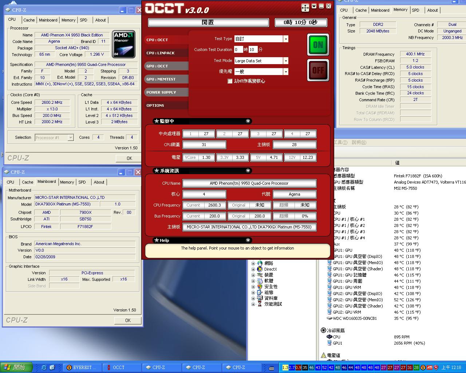The width and height of the screenshot is (466, 373).
Task: Click the green 28 temperature tray icon
Action: pyautogui.click(x=416, y=368)
